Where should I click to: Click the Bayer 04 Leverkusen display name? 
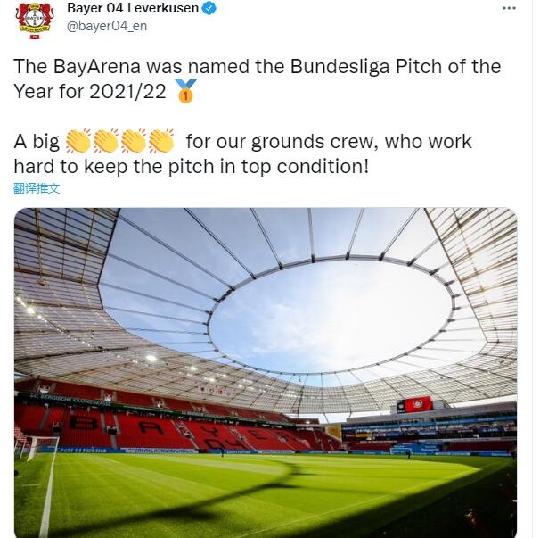133,8
